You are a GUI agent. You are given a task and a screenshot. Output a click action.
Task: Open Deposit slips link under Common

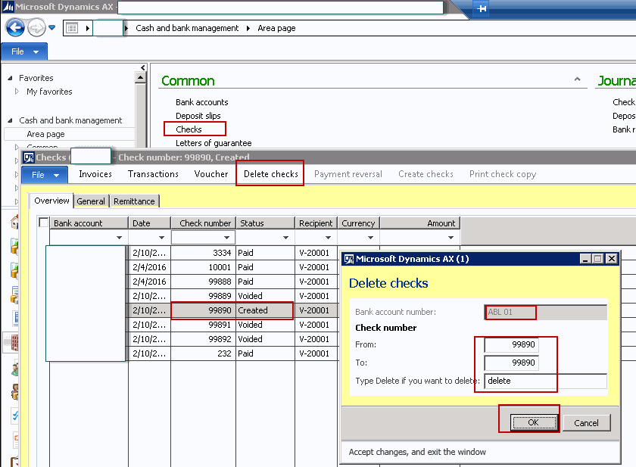coord(198,116)
